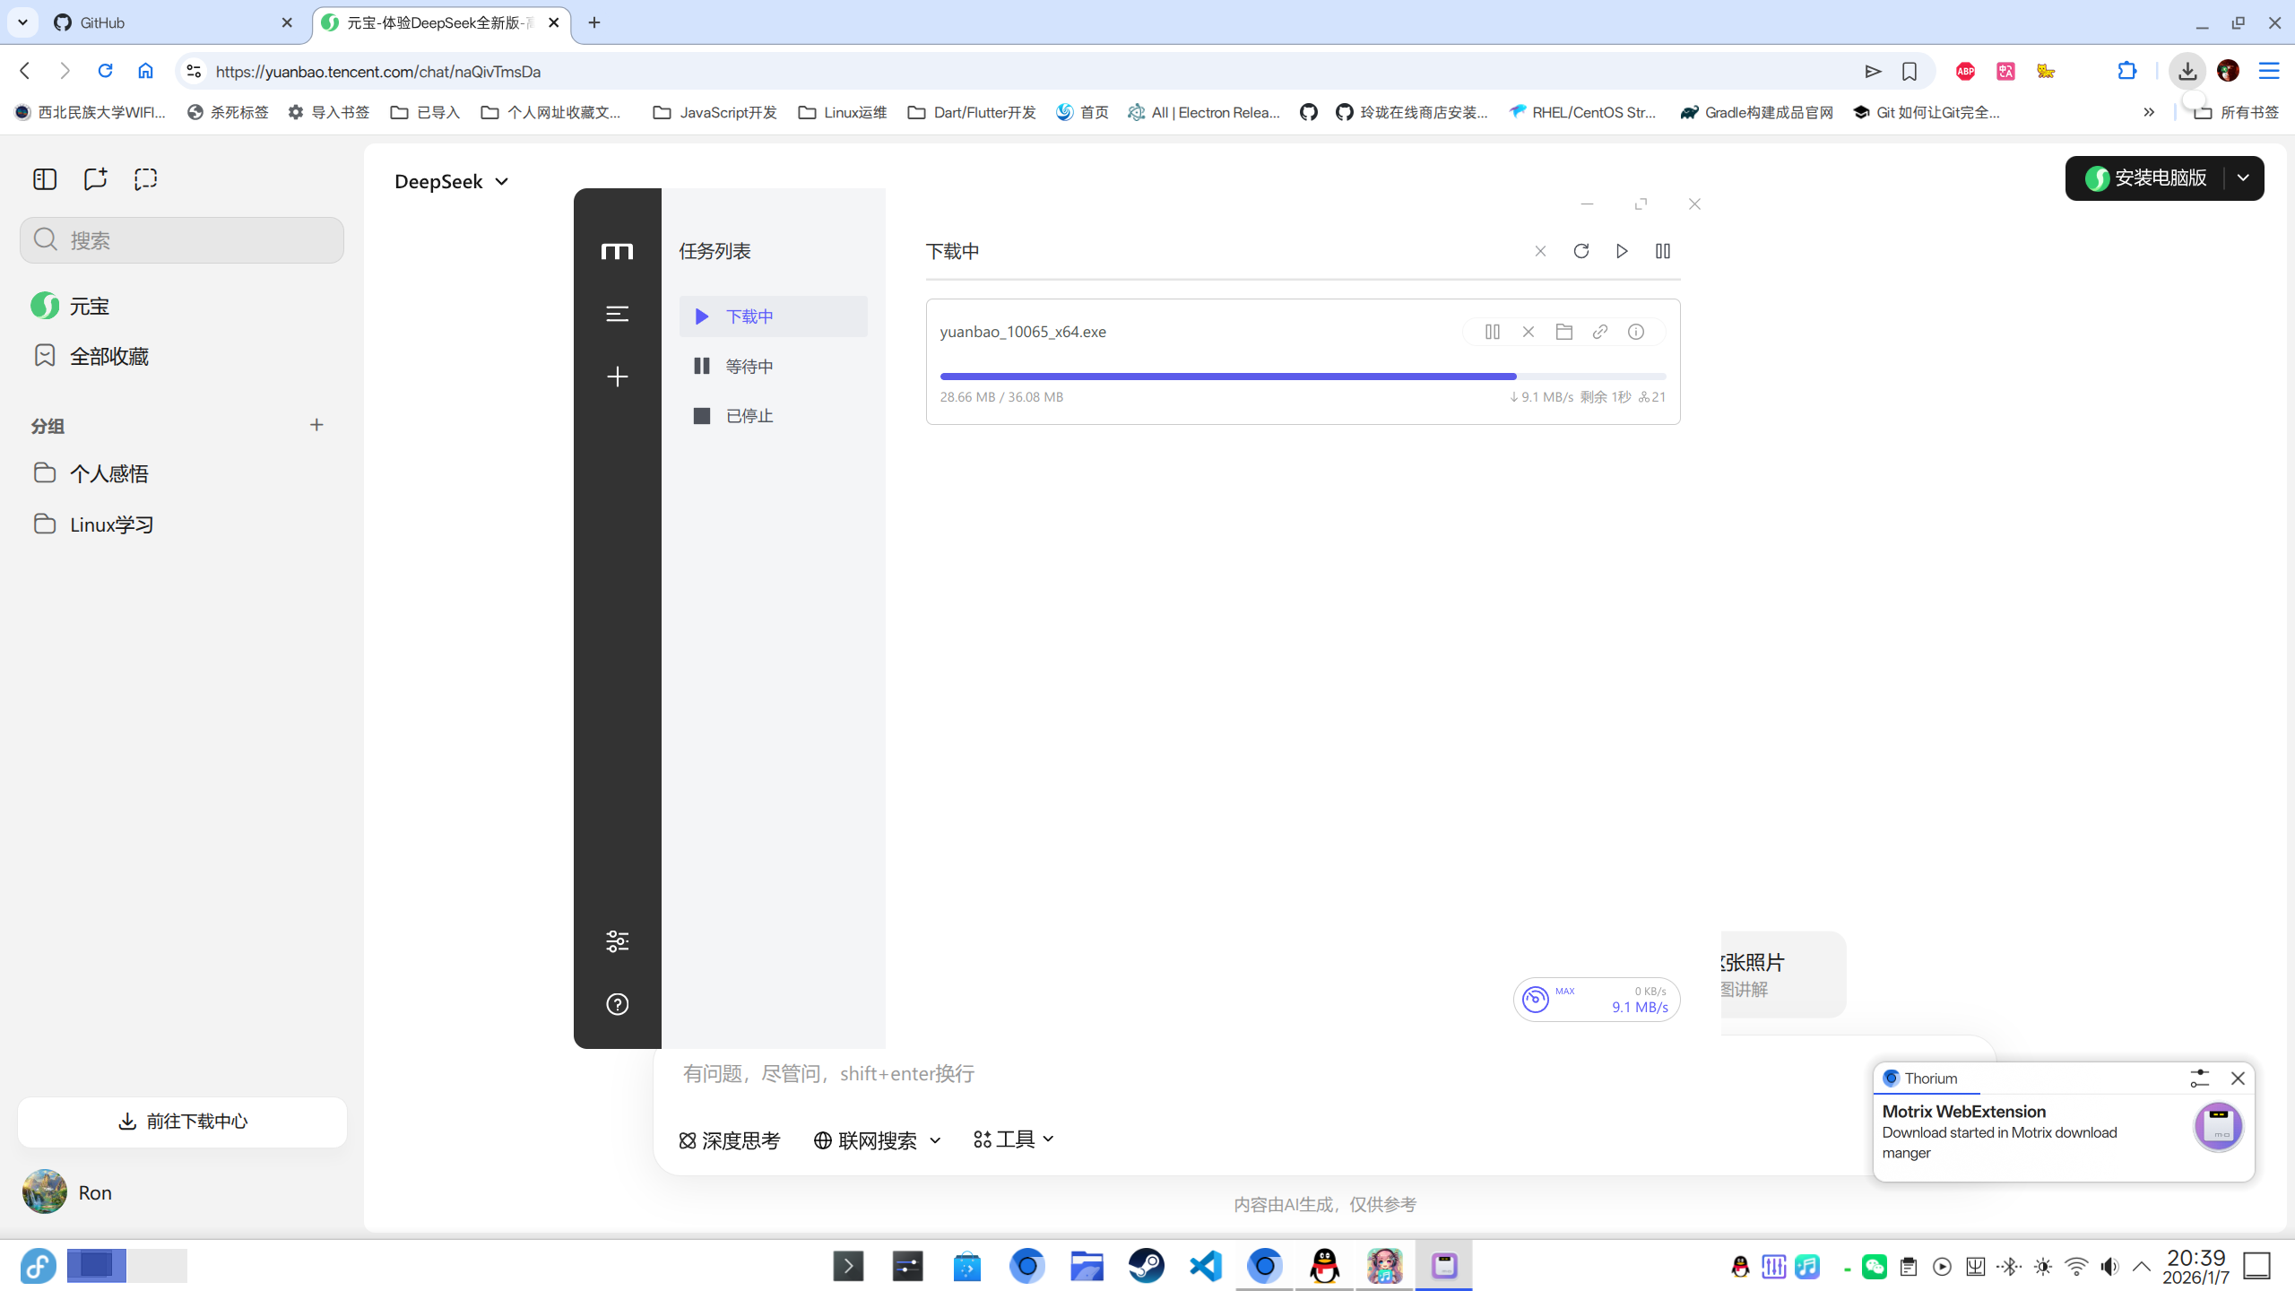Open the 工具 tools dropdown
Screen dimensions: 2295x1291
pyautogui.click(x=1013, y=1139)
